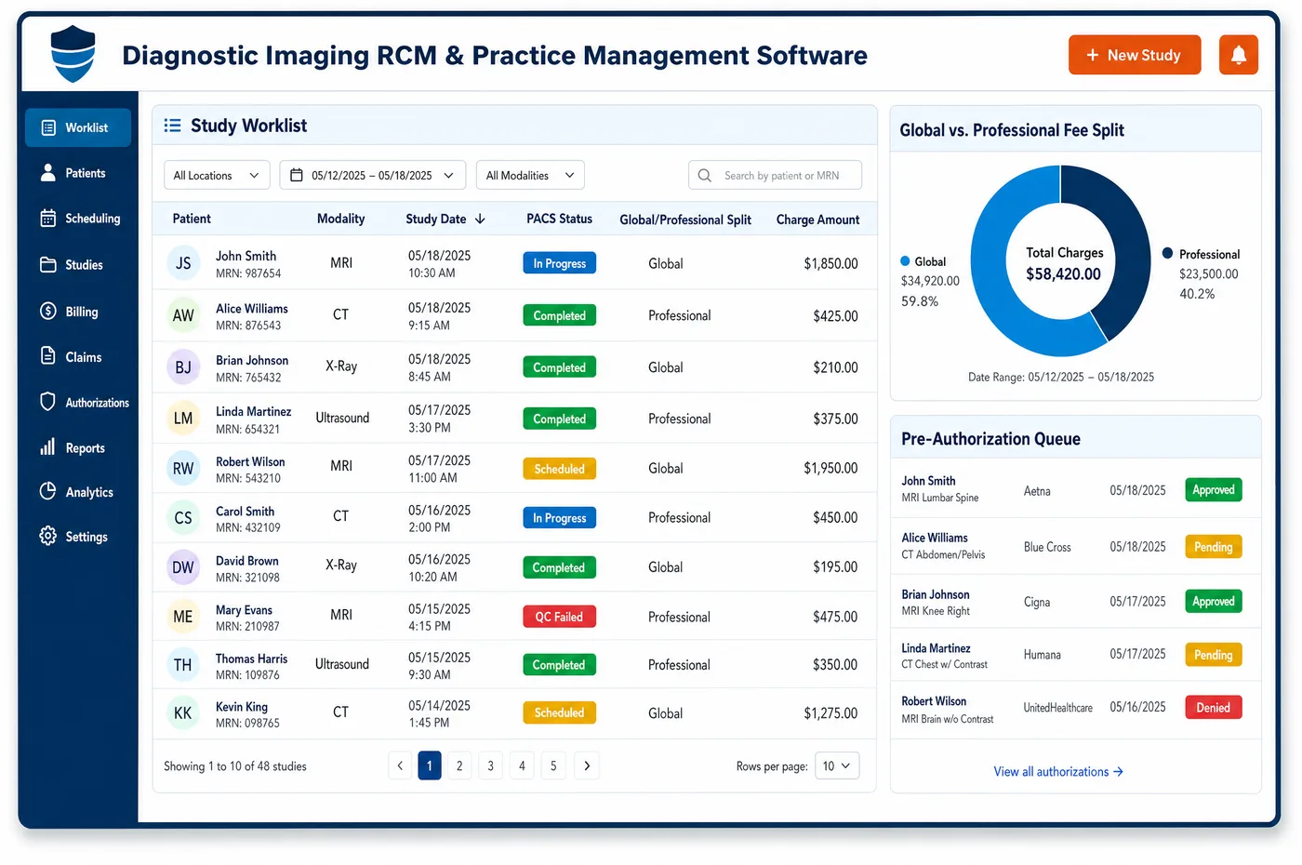Focus the Search by patient or MRN field

775,175
